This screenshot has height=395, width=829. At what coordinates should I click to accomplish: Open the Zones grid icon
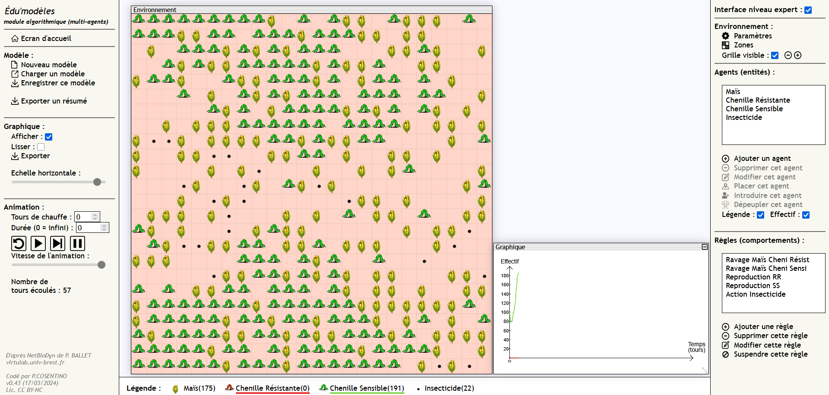pos(726,45)
